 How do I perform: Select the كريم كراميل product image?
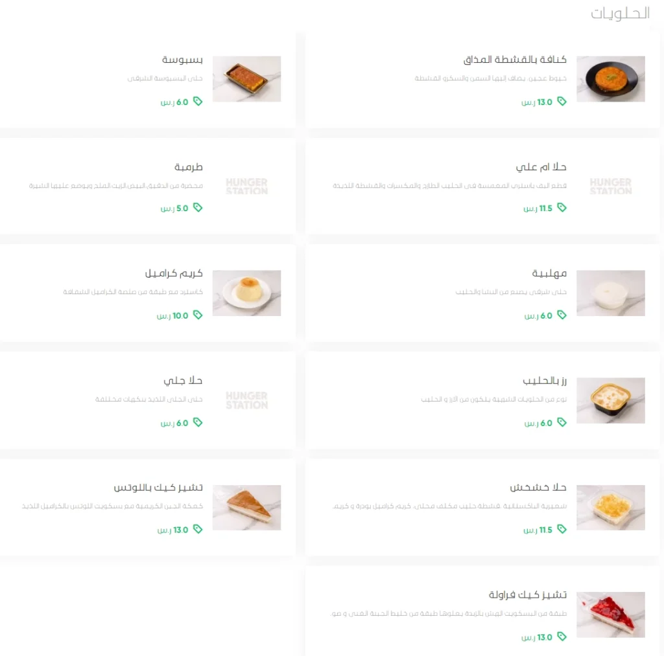[246, 293]
